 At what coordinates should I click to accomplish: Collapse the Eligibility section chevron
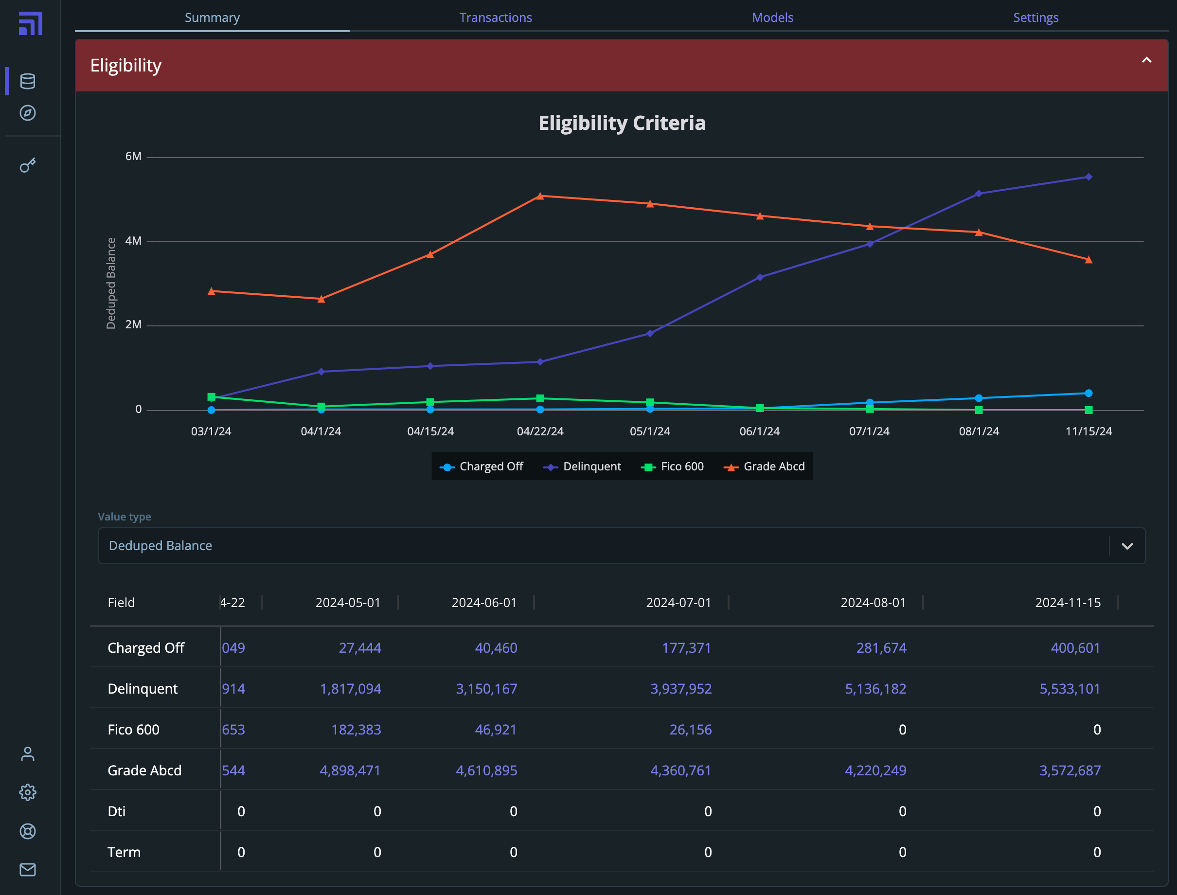(1146, 60)
